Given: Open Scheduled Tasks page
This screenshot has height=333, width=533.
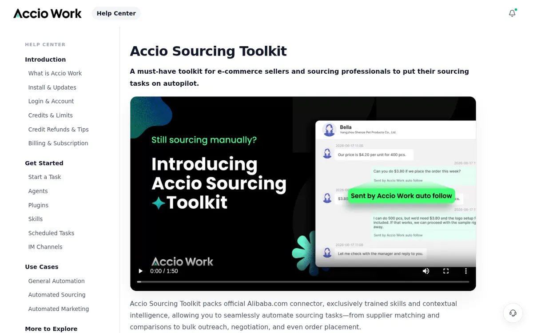Looking at the screenshot, I should click(x=52, y=233).
